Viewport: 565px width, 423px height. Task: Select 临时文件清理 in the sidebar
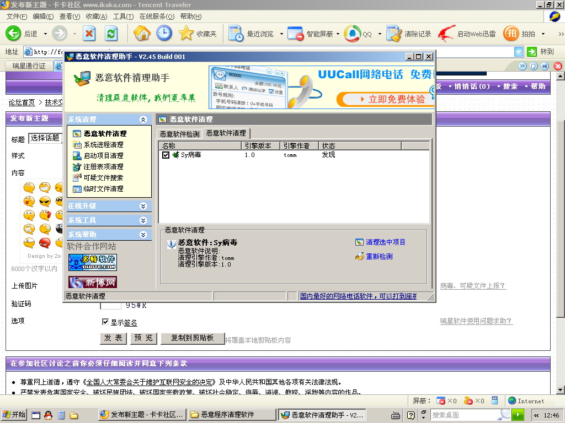click(x=103, y=189)
